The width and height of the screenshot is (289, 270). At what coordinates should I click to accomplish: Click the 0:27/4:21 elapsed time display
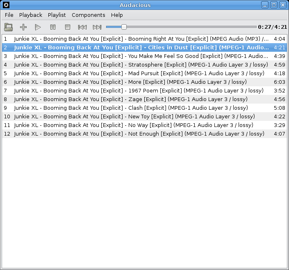pyautogui.click(x=273, y=27)
